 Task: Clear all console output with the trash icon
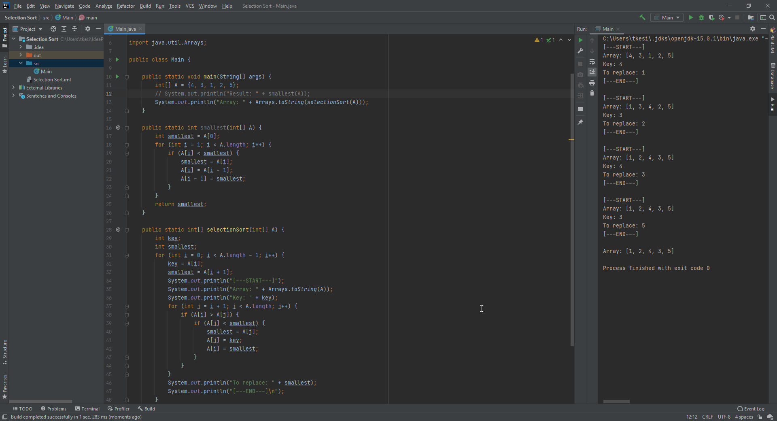tap(592, 94)
